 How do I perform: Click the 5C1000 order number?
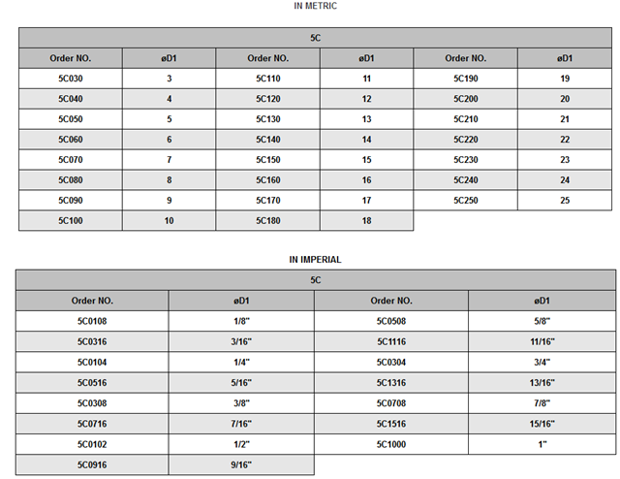tap(393, 444)
